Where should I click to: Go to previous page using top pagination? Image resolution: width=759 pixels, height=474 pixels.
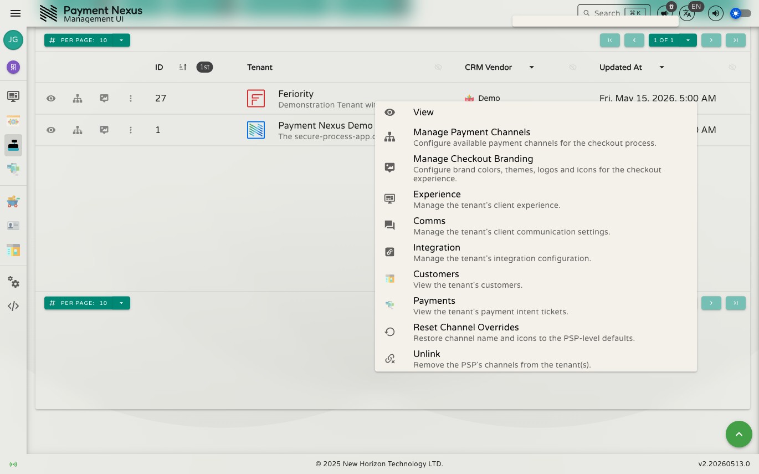(634, 40)
